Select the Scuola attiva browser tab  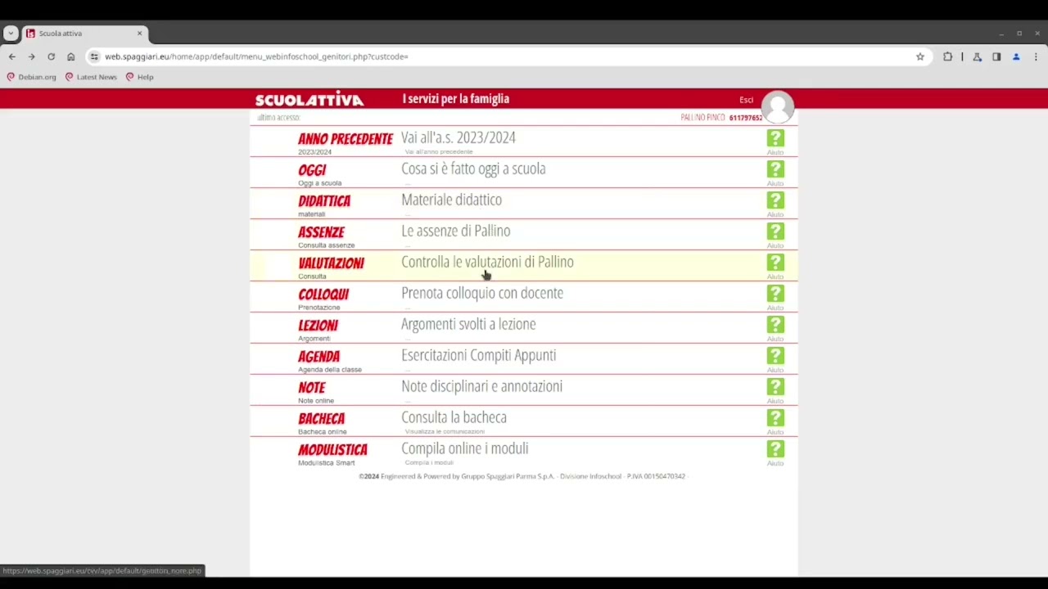(x=84, y=34)
